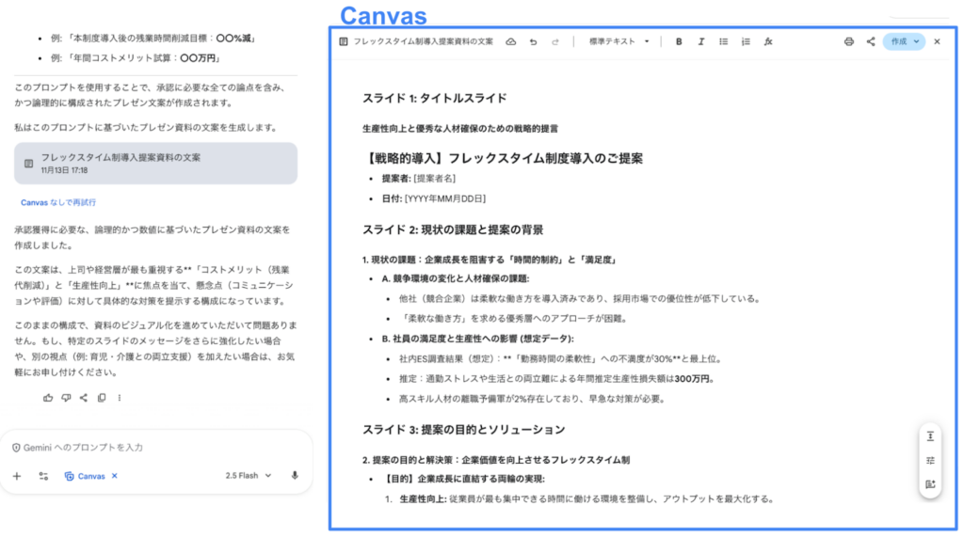Clear text formatting in Canvas toolbar
This screenshot has width=964, height=537.
point(768,41)
